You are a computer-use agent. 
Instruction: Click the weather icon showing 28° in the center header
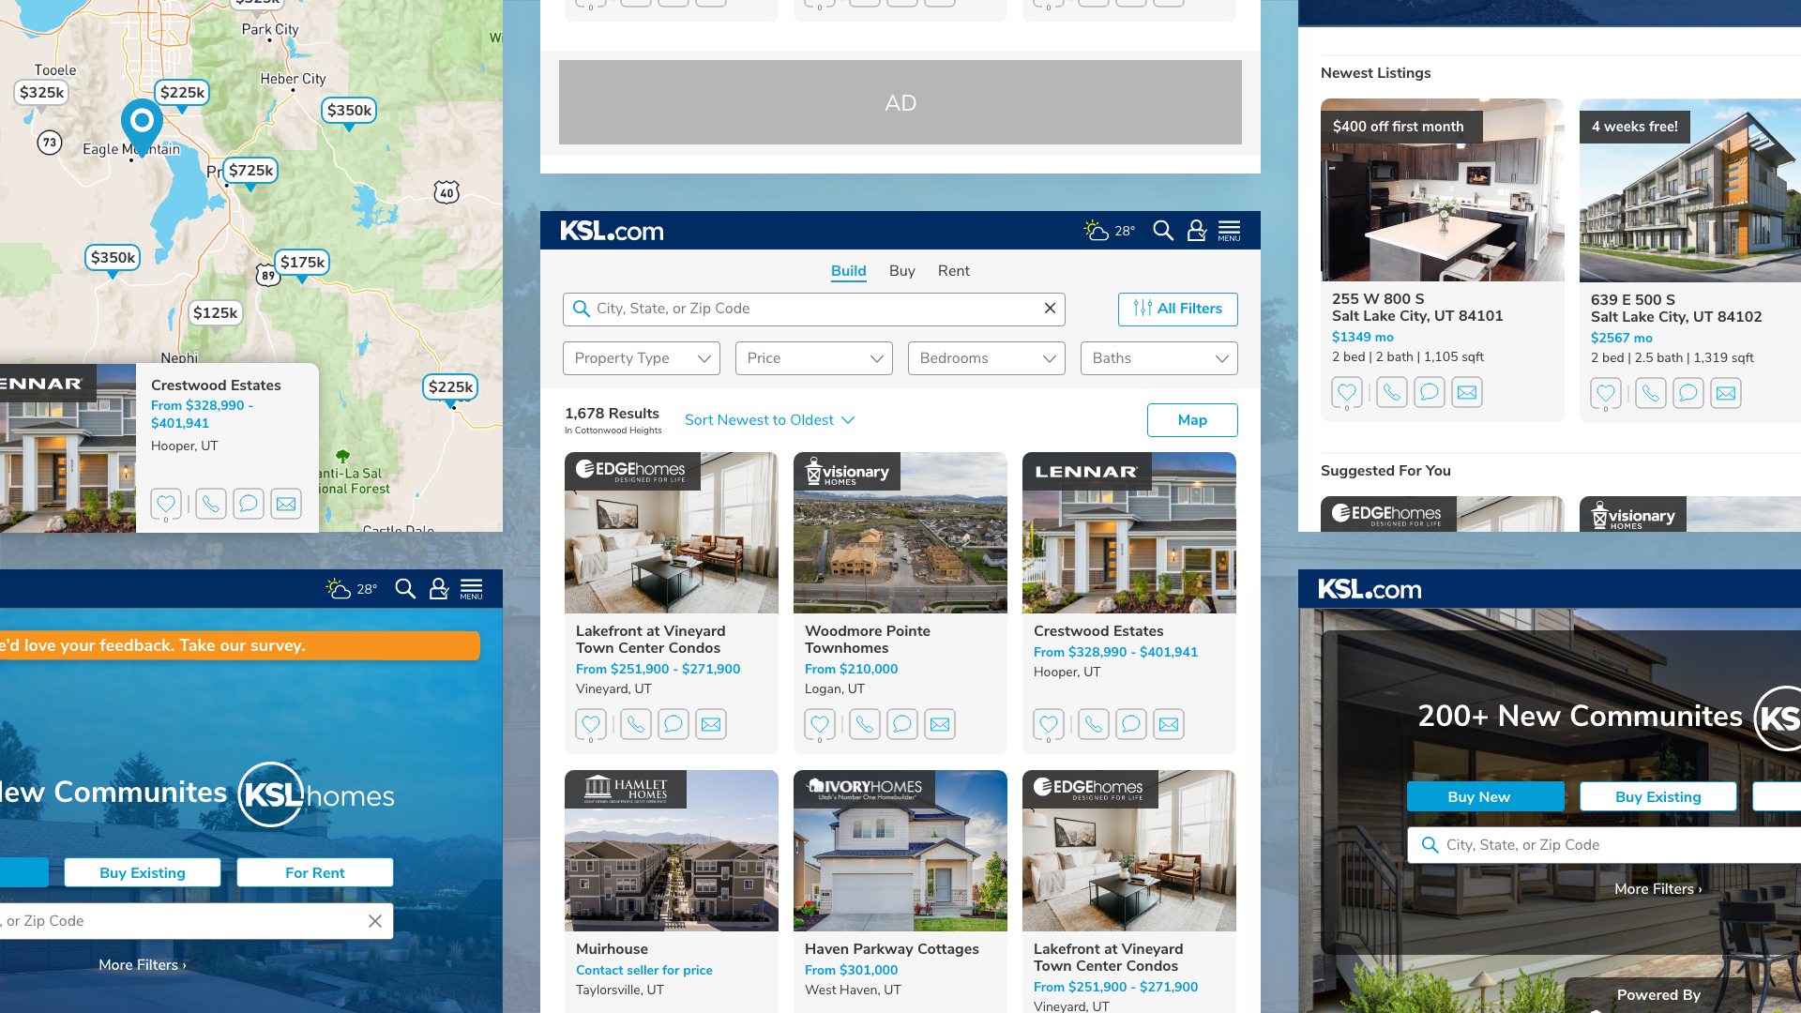point(1096,231)
